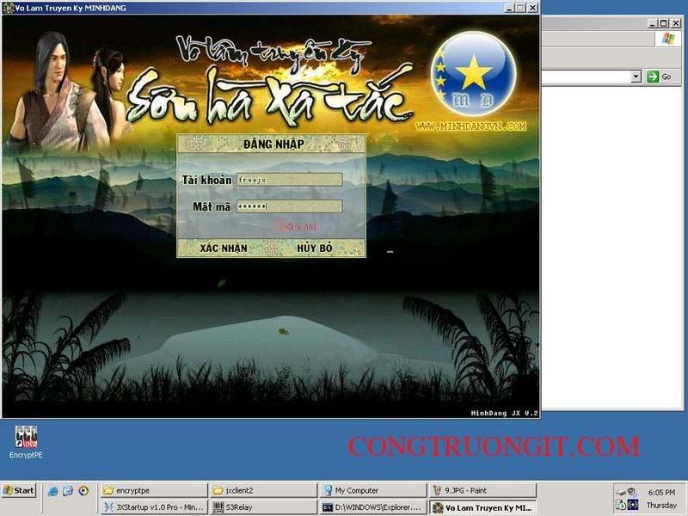Confirm login with XÁC NHẬN
This screenshot has height=516, width=688.
click(224, 249)
